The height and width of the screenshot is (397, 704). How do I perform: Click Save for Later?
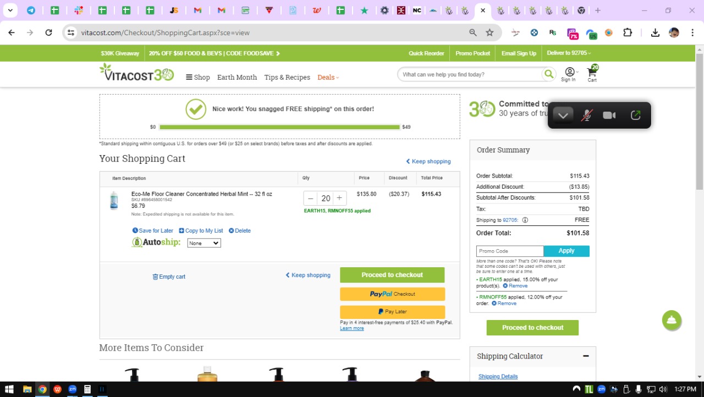(x=153, y=231)
